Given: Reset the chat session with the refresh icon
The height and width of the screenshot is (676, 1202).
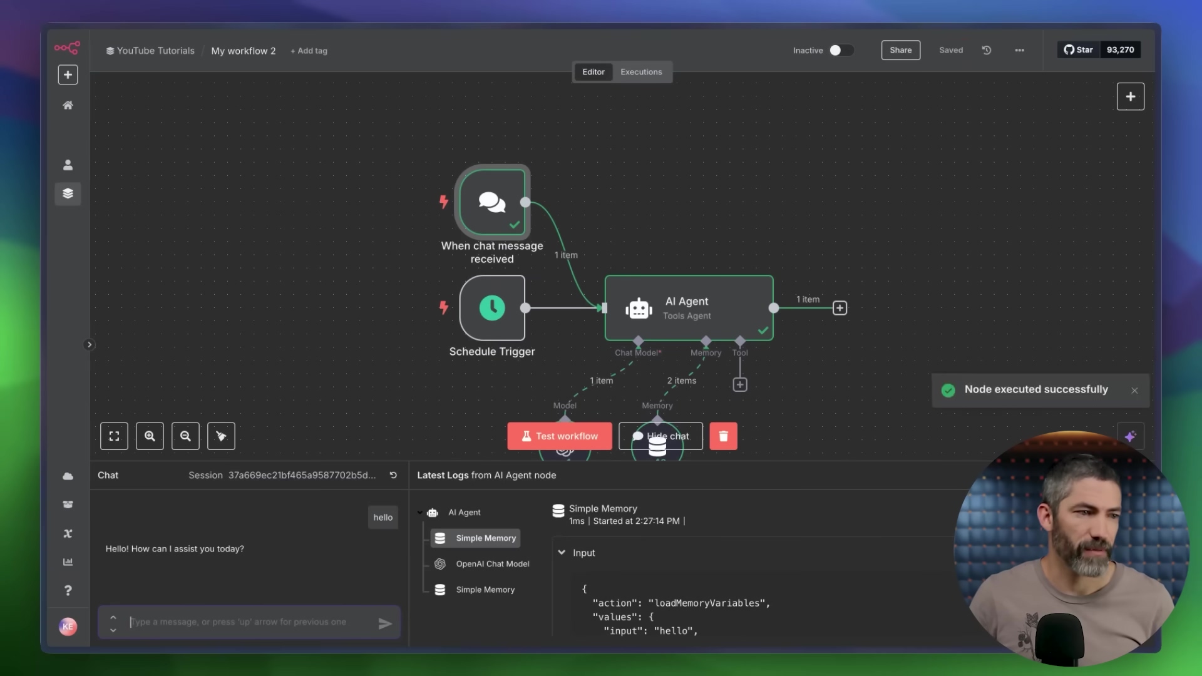Looking at the screenshot, I should 393,475.
